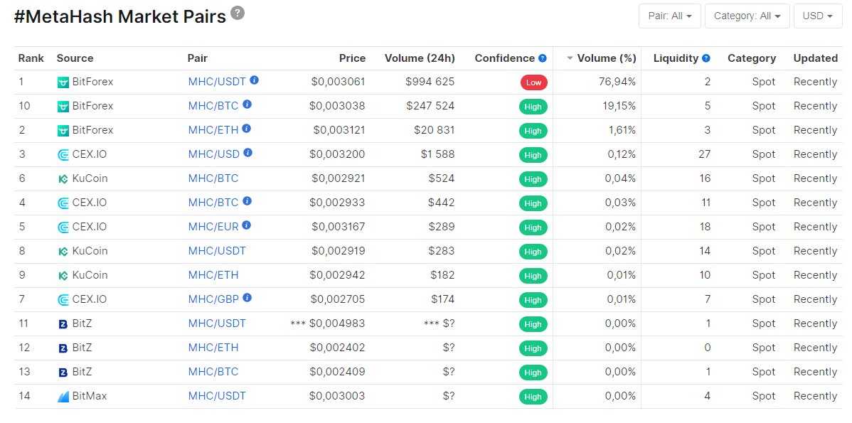Open BitForex MHC/USDT pair link
Viewport: 852px width, 423px height.
tap(217, 82)
